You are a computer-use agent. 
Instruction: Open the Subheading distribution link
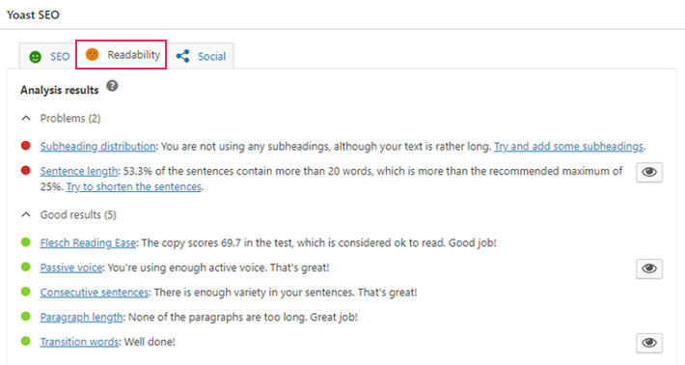point(97,147)
